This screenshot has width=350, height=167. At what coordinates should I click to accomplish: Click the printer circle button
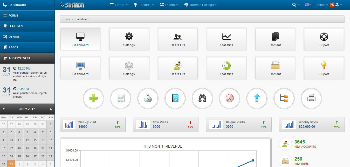pyautogui.click(x=311, y=98)
